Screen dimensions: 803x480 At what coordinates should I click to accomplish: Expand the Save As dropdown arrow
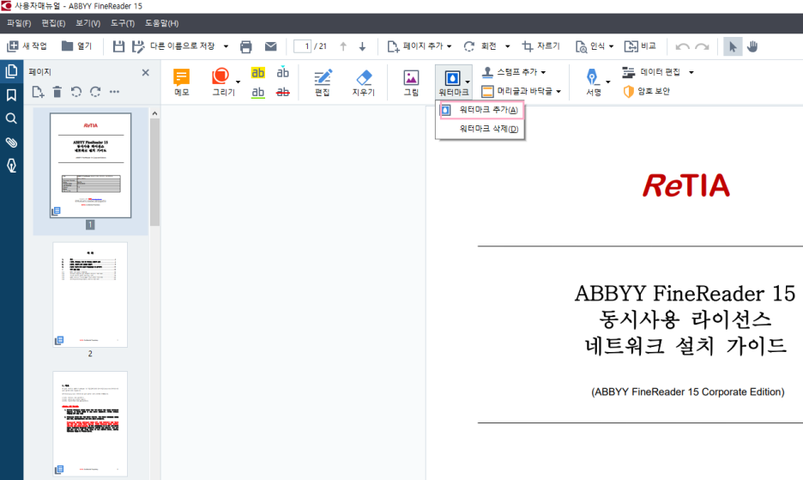tap(226, 46)
